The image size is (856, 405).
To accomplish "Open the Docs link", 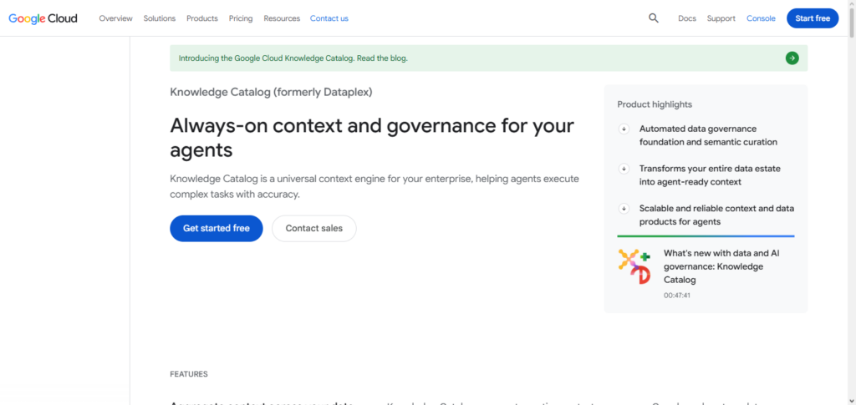I will (687, 18).
